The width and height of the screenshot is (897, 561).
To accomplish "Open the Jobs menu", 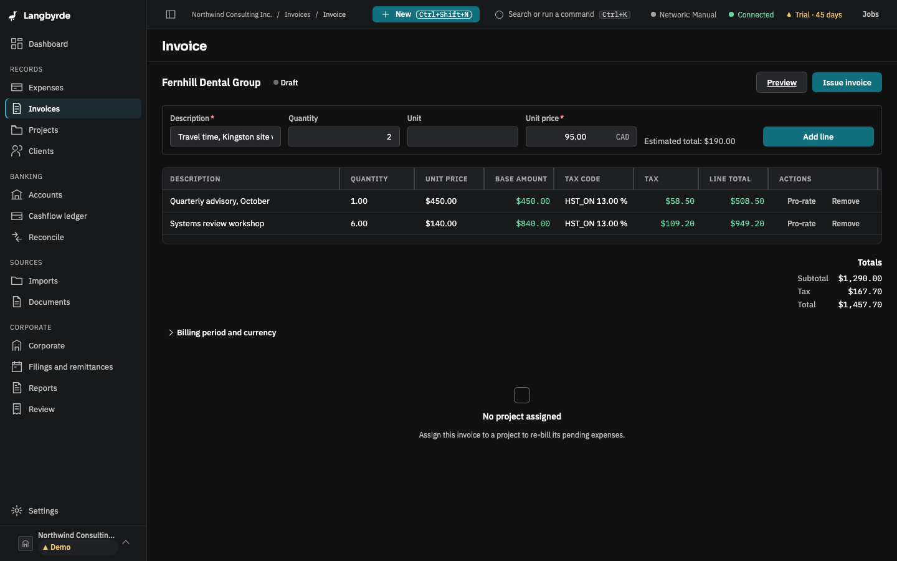I will coord(870,14).
